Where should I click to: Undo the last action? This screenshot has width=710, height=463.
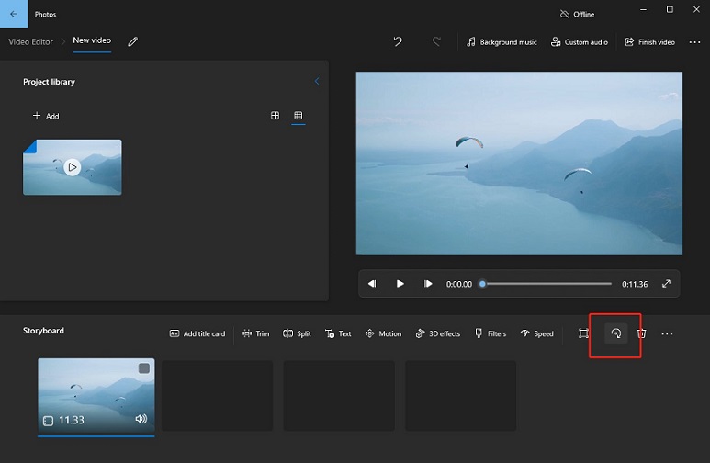[x=398, y=42]
